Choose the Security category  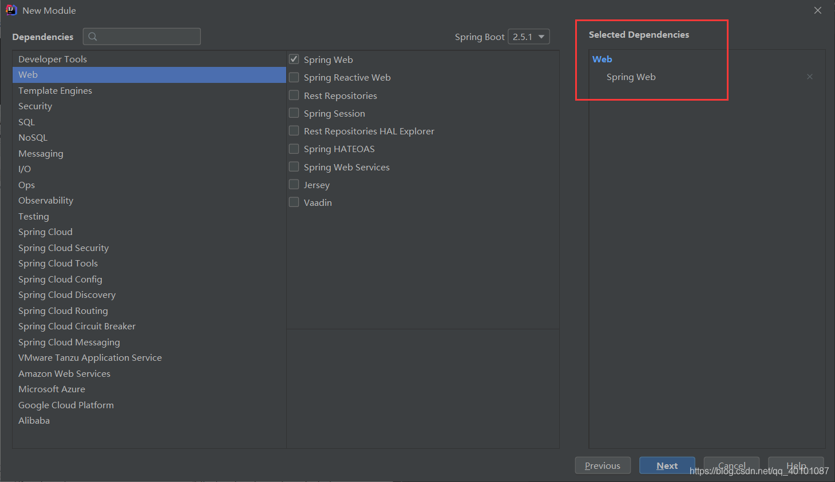pyautogui.click(x=149, y=106)
